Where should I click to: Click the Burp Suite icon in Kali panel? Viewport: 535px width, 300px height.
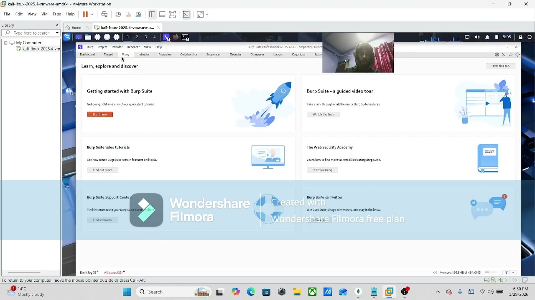pos(166,37)
